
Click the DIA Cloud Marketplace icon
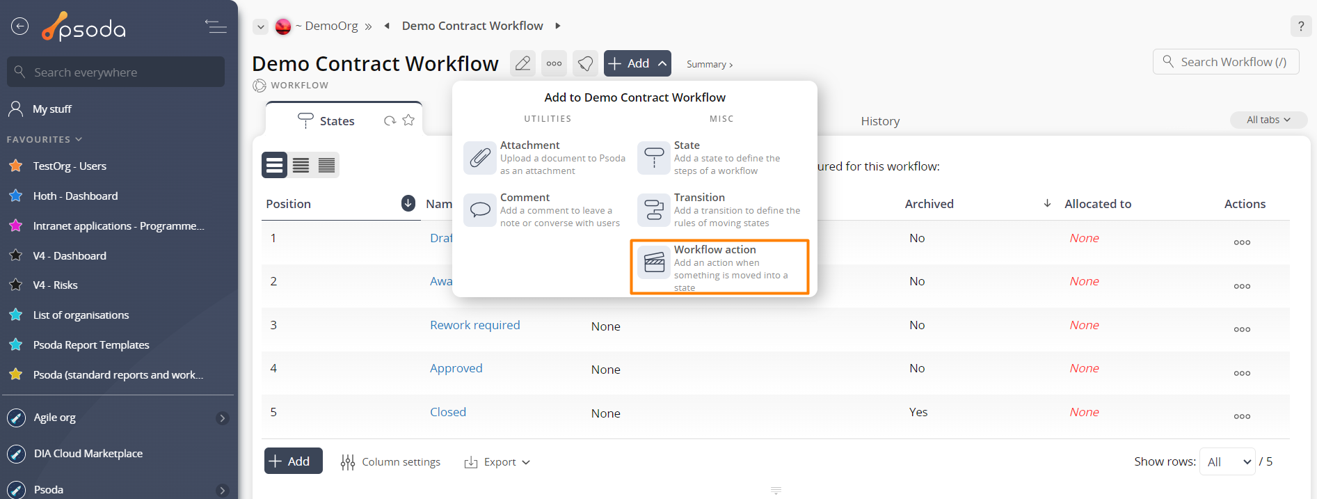16,454
